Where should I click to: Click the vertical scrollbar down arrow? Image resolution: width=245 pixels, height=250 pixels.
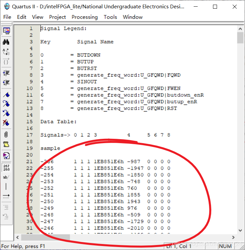point(240,230)
